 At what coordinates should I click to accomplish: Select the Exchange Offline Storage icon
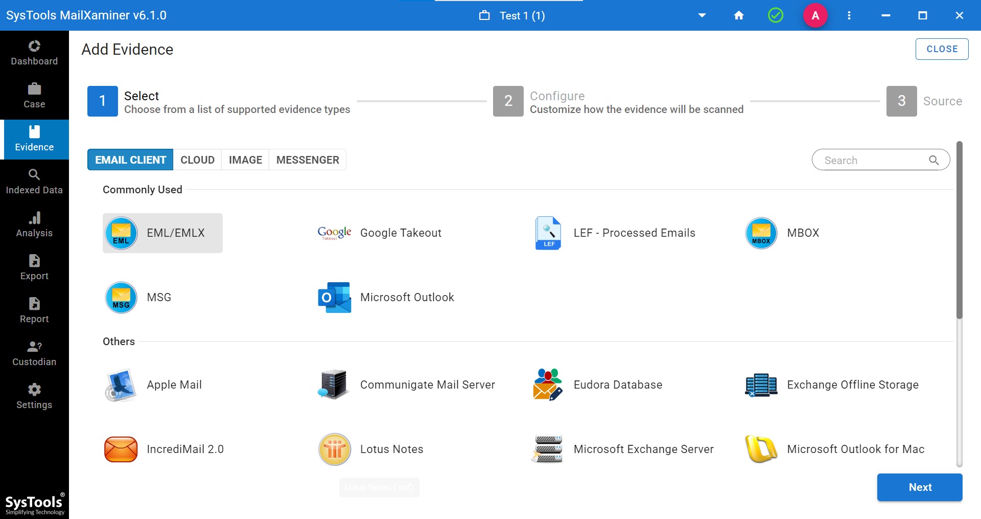[761, 385]
